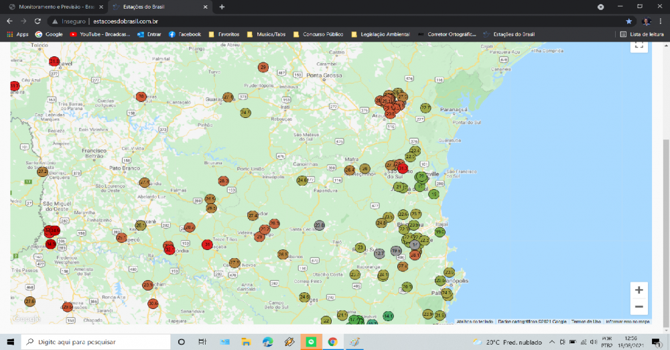Show hidden system tray icons

point(551,342)
